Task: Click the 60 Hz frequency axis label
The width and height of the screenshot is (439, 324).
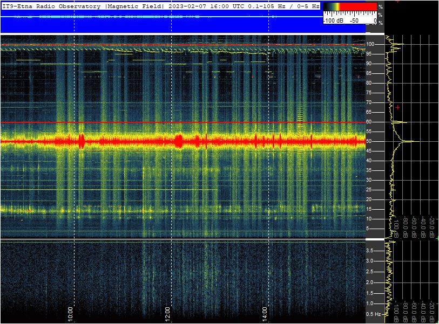Action: click(x=370, y=122)
